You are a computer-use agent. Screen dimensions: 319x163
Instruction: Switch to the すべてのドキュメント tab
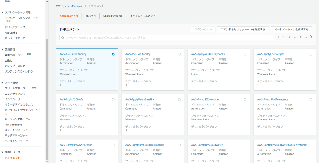(143, 16)
